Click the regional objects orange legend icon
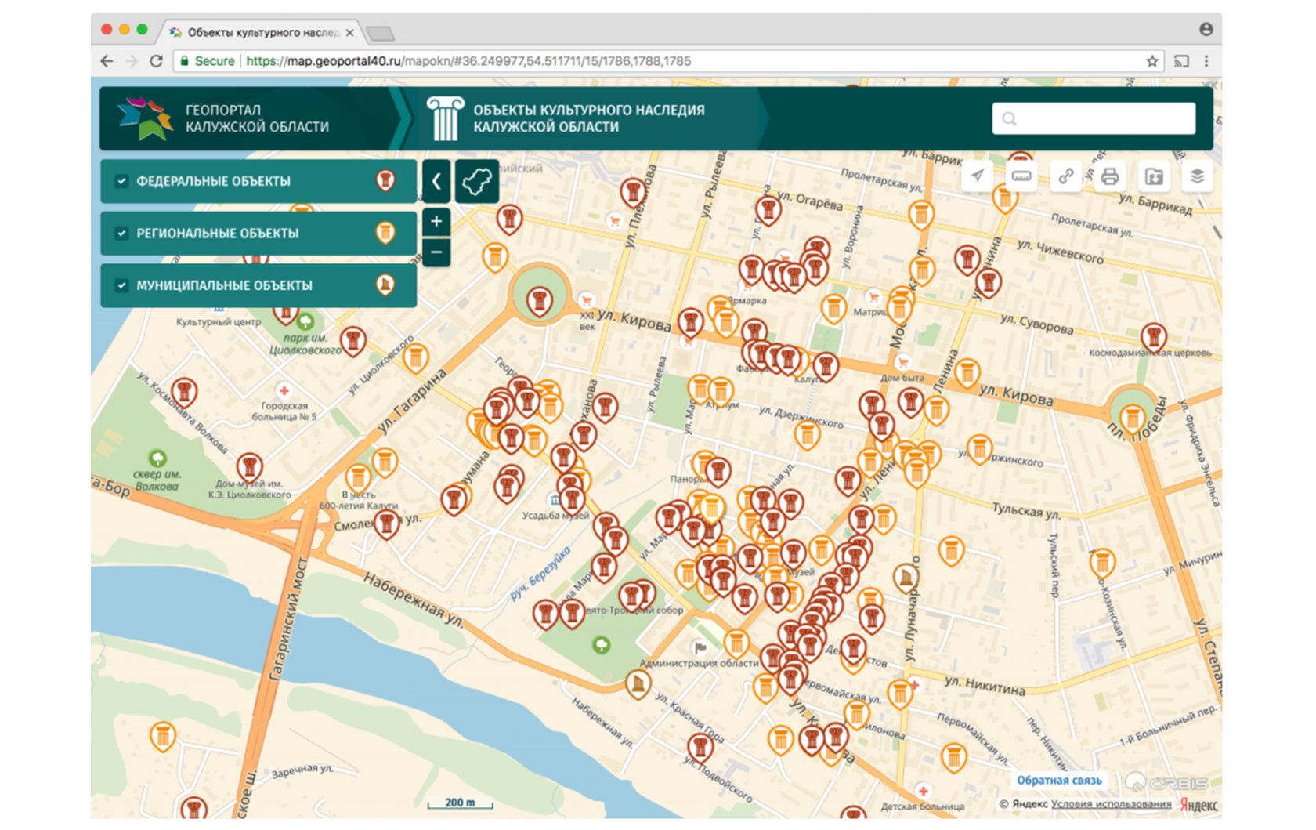 [x=385, y=233]
